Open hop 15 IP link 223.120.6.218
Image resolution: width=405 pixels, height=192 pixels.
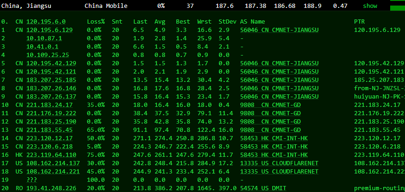[x=50, y=147]
